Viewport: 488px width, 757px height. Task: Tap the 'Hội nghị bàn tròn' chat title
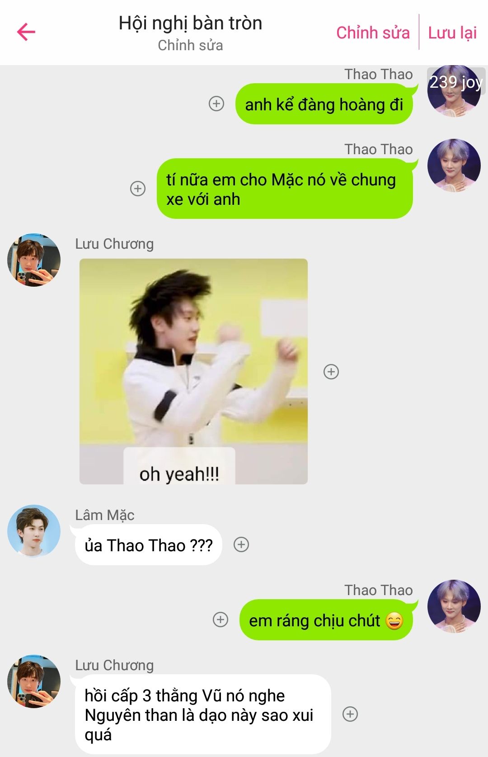pos(190,23)
